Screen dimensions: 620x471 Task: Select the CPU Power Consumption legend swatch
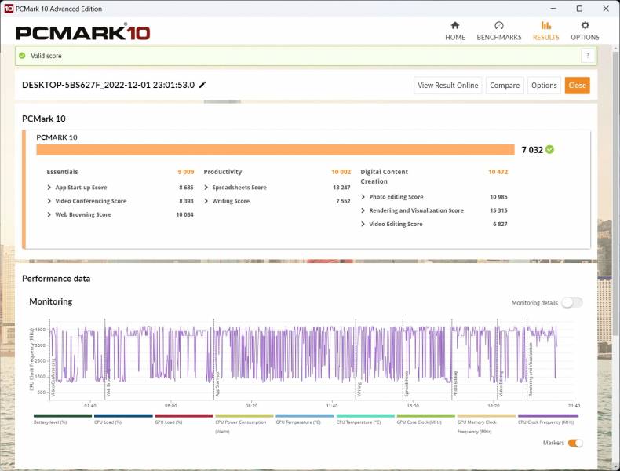[x=244, y=416]
